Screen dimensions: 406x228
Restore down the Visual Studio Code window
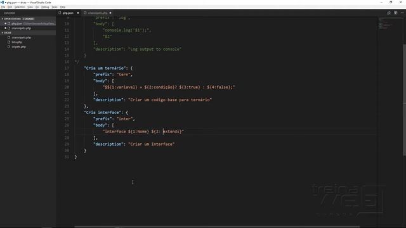[x=391, y=3]
